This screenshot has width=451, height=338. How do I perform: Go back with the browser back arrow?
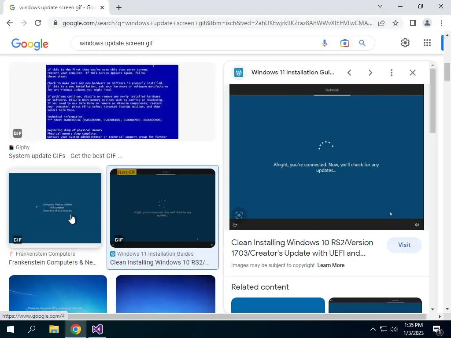[x=10, y=23]
